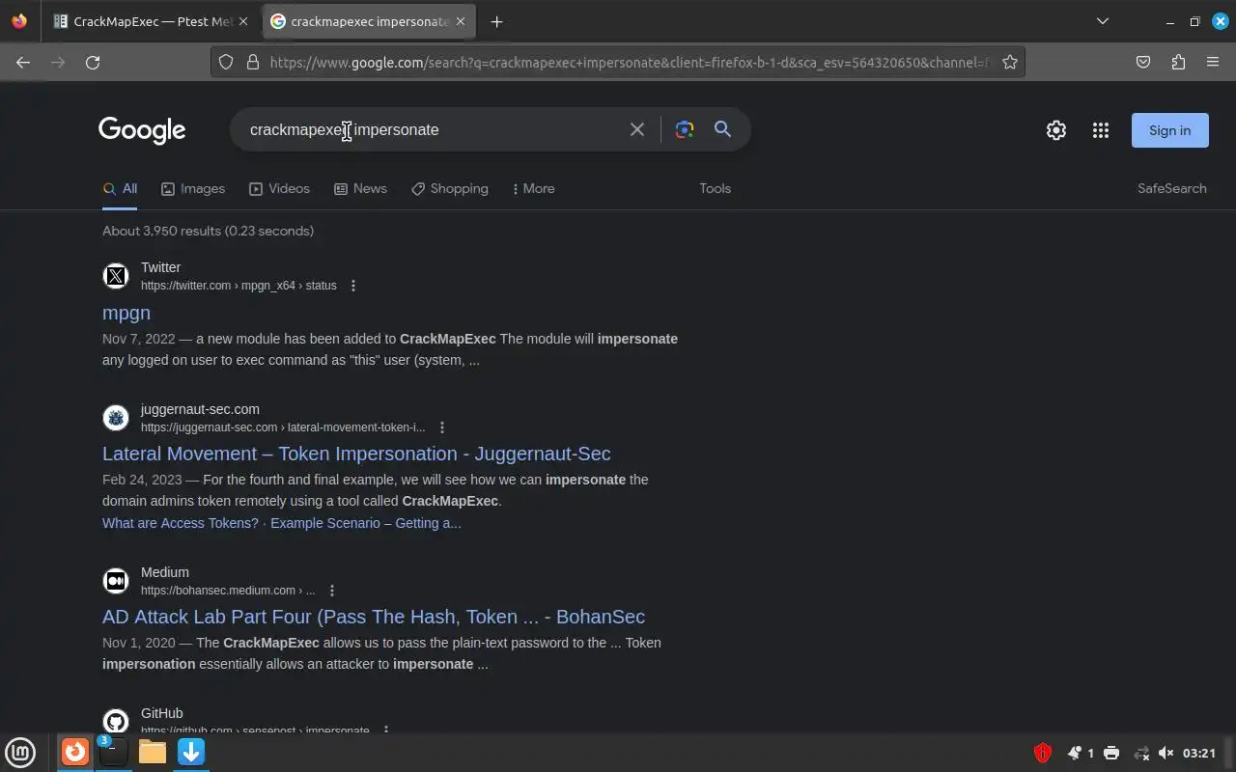Screen dimensions: 1236x772
Task: Click the Twitter X favicon
Action: click(116, 276)
